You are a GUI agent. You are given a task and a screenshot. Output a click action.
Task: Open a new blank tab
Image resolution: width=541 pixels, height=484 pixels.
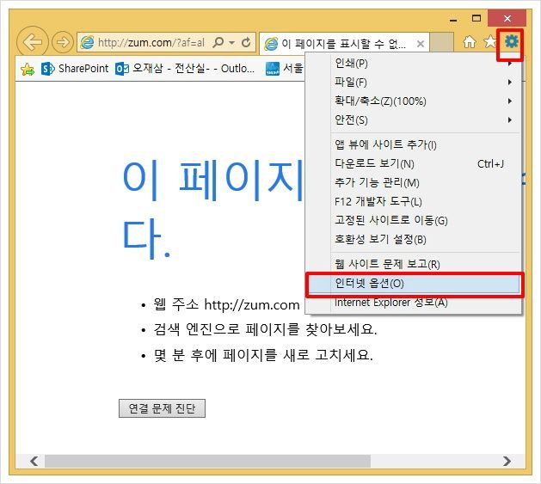(441, 43)
